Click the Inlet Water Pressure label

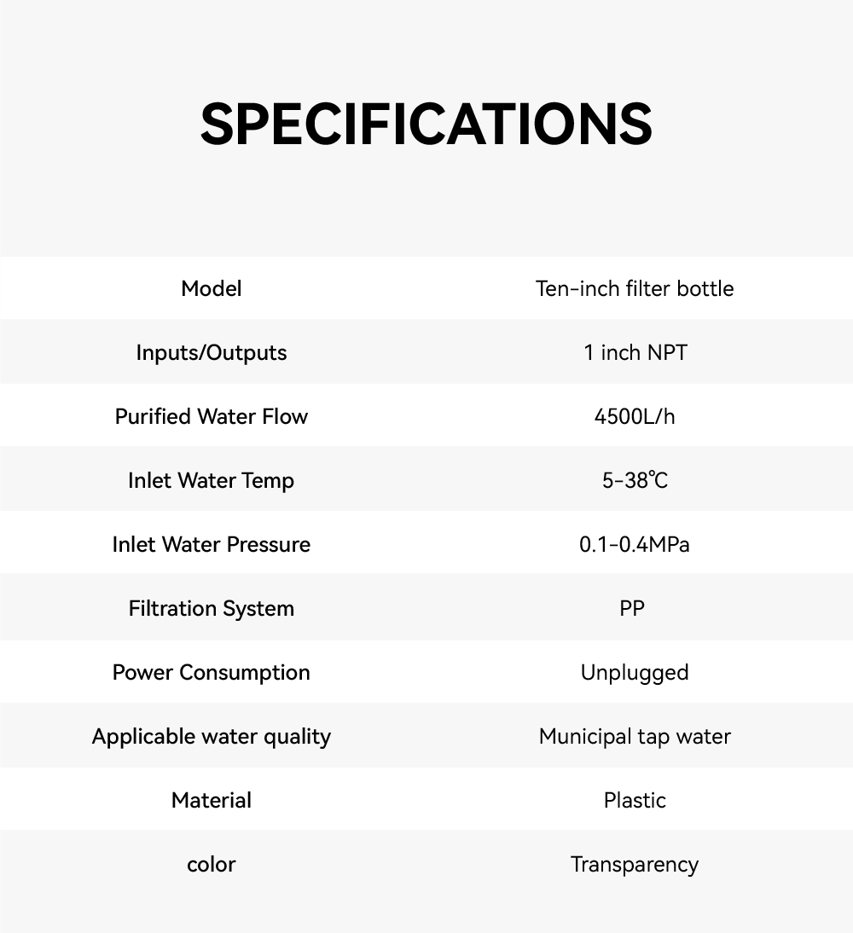pyautogui.click(x=212, y=545)
